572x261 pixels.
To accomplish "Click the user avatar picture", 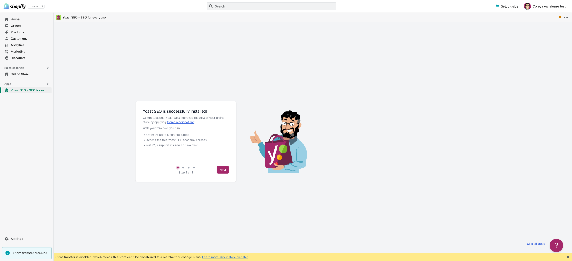I will 527,6.
